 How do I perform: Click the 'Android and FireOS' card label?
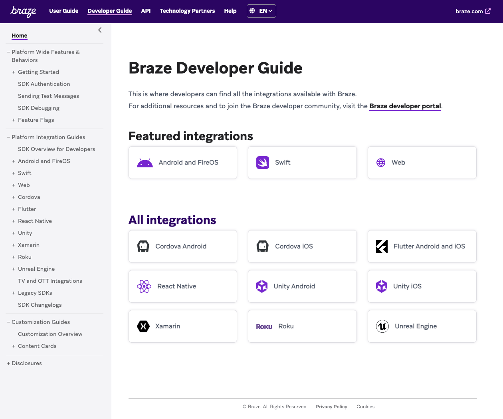coord(188,163)
